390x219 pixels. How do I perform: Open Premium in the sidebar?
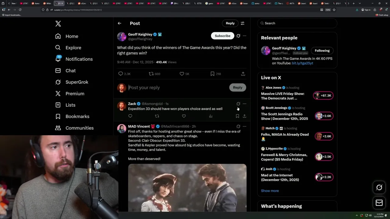coord(69,94)
